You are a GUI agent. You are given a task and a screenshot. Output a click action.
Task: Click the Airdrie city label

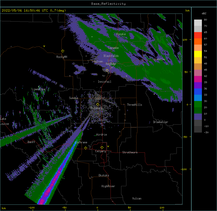pyautogui.click(x=101, y=135)
